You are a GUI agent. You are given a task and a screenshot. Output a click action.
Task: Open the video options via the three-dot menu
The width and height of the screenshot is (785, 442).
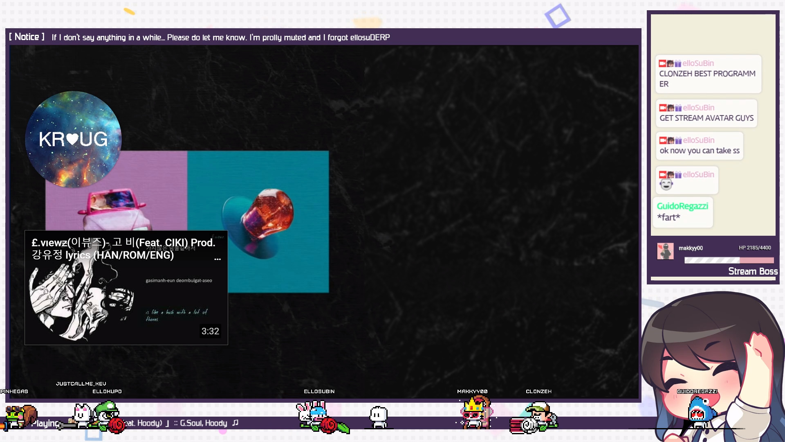point(218,259)
